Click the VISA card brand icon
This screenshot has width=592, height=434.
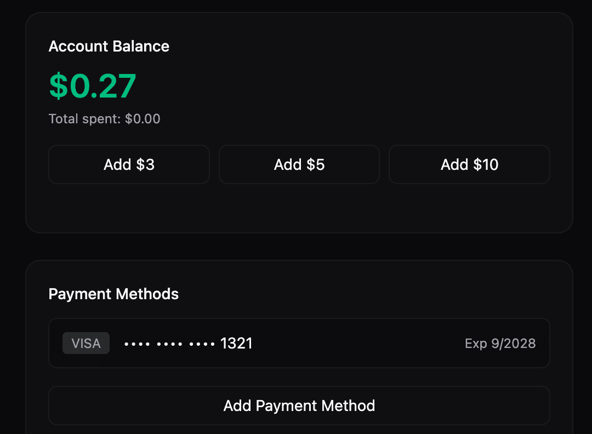(86, 343)
